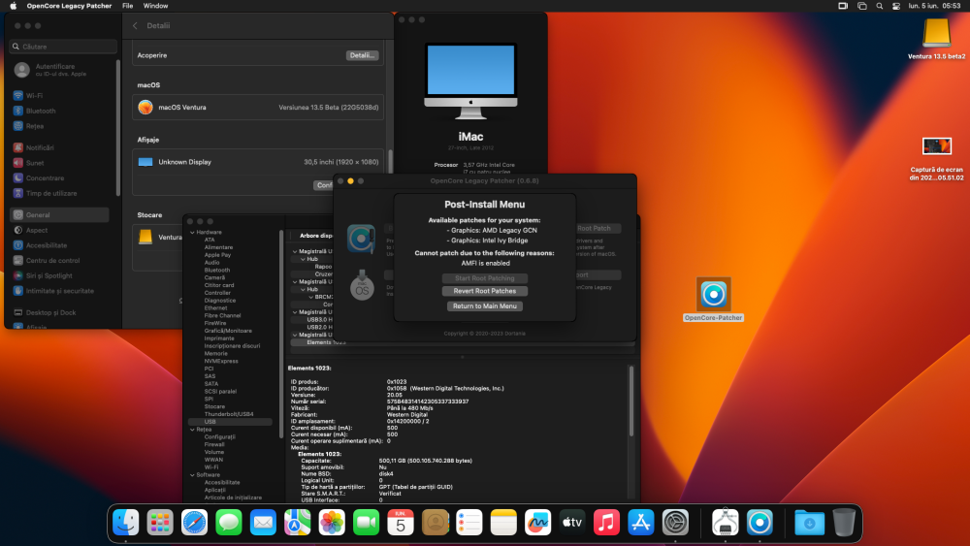Open Messages app in the Dock
Image resolution: width=970 pixels, height=546 pixels.
click(229, 523)
